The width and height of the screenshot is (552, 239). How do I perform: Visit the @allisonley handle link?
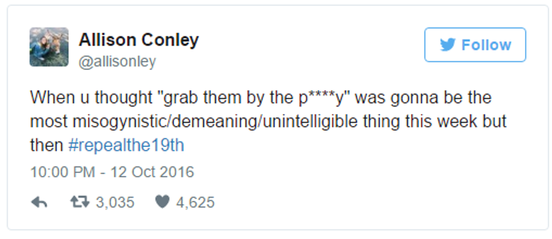click(x=117, y=61)
